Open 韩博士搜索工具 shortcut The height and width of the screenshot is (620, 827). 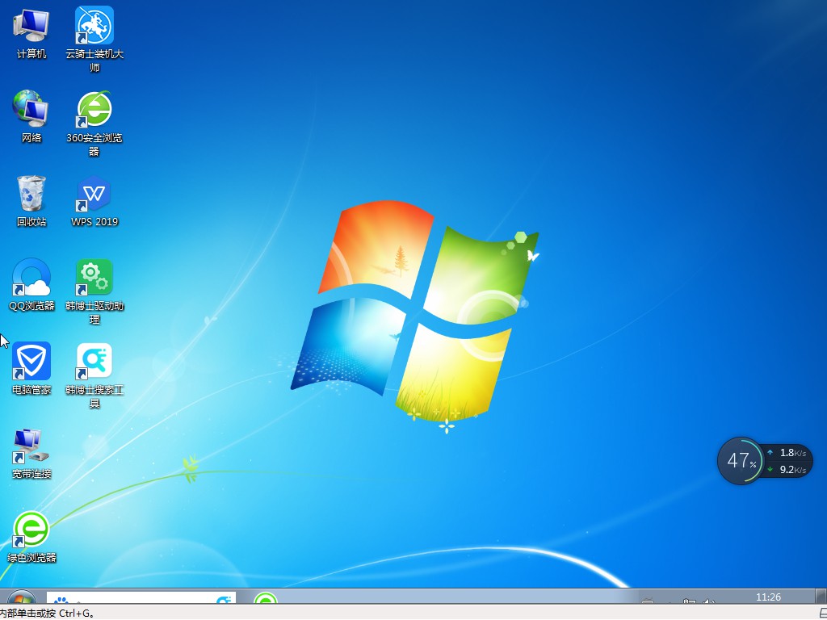[94, 375]
